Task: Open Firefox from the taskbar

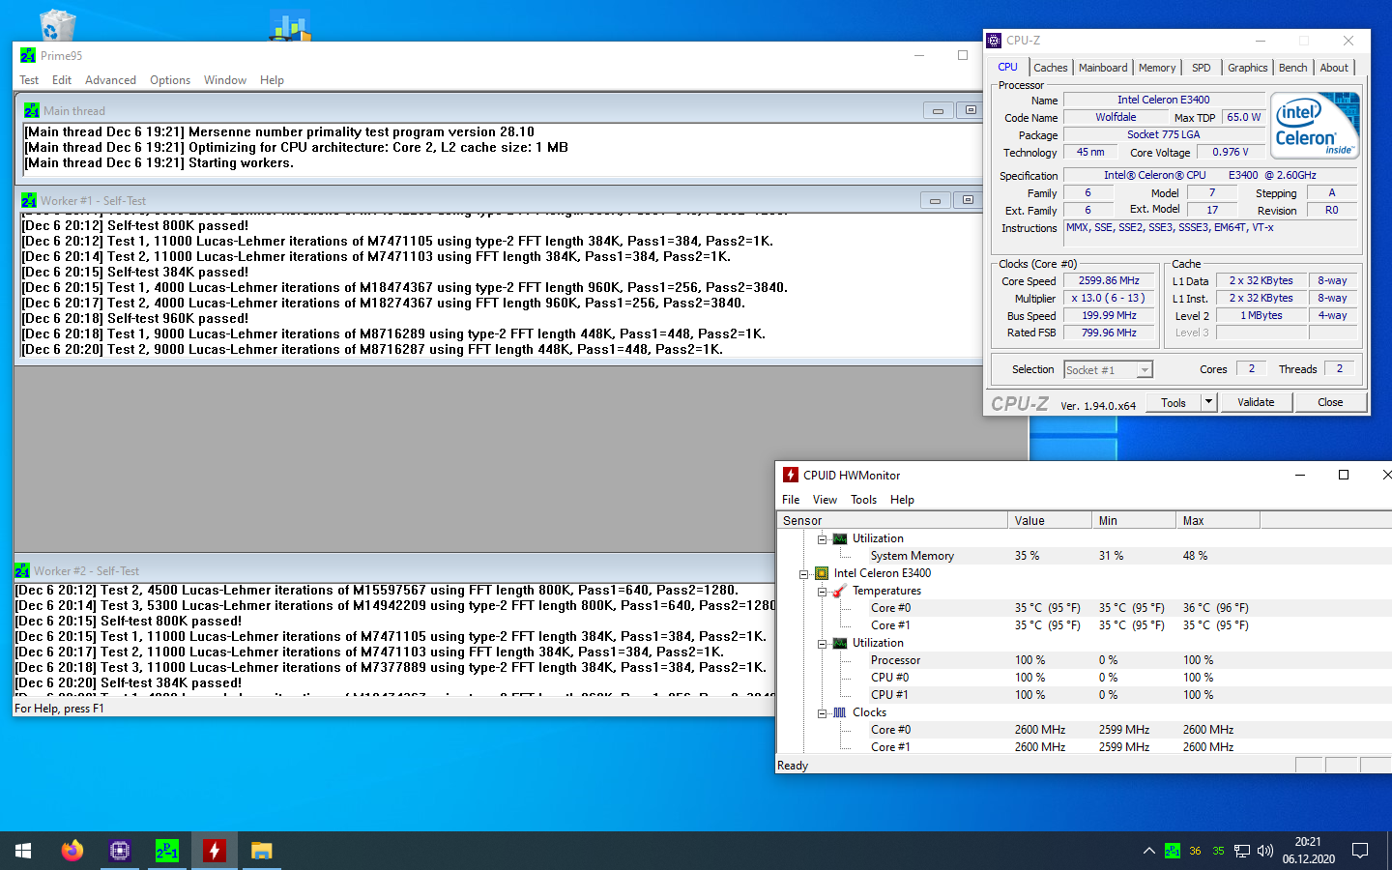Action: (x=72, y=851)
